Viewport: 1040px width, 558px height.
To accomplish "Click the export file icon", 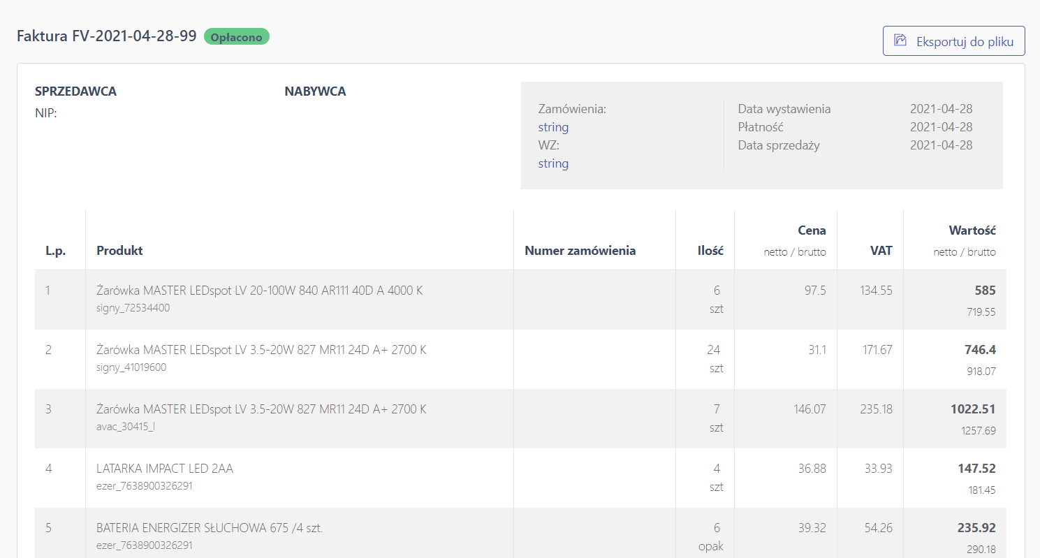I will (901, 41).
